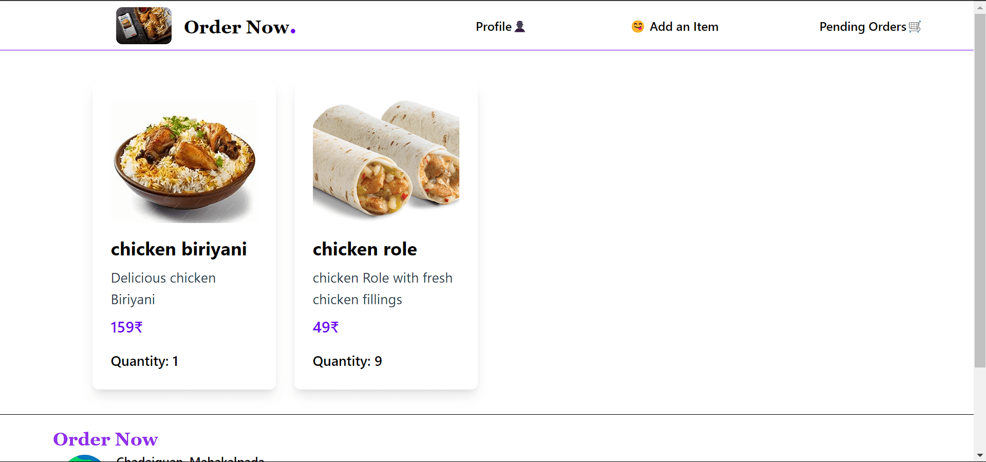Screen dimensions: 986x462
Task: Click "Quantity: 1" on the biriyani card
Action: 144,361
